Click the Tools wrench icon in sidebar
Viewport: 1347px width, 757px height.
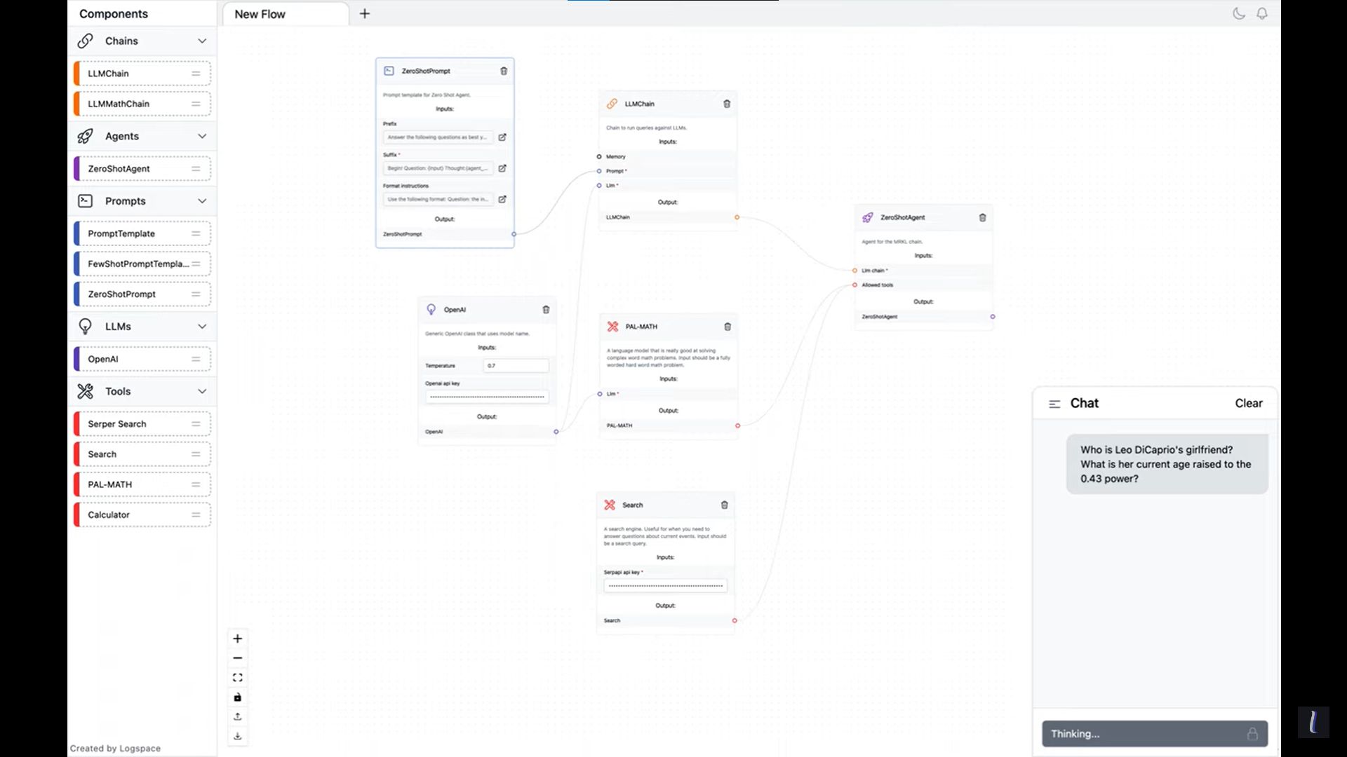[x=85, y=391]
